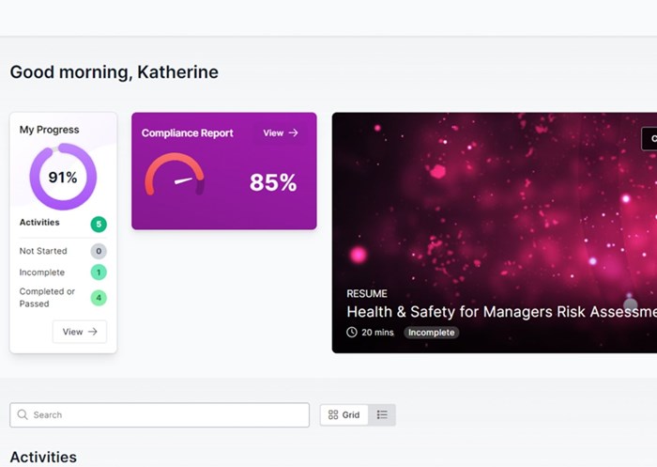Click the Not Started count badge 0
This screenshot has height=467, width=657.
click(x=99, y=251)
